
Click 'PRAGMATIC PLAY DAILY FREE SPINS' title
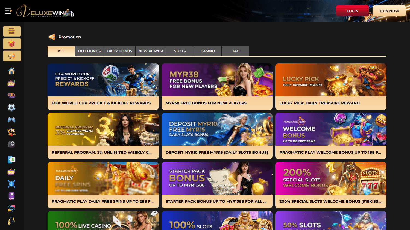point(102,201)
